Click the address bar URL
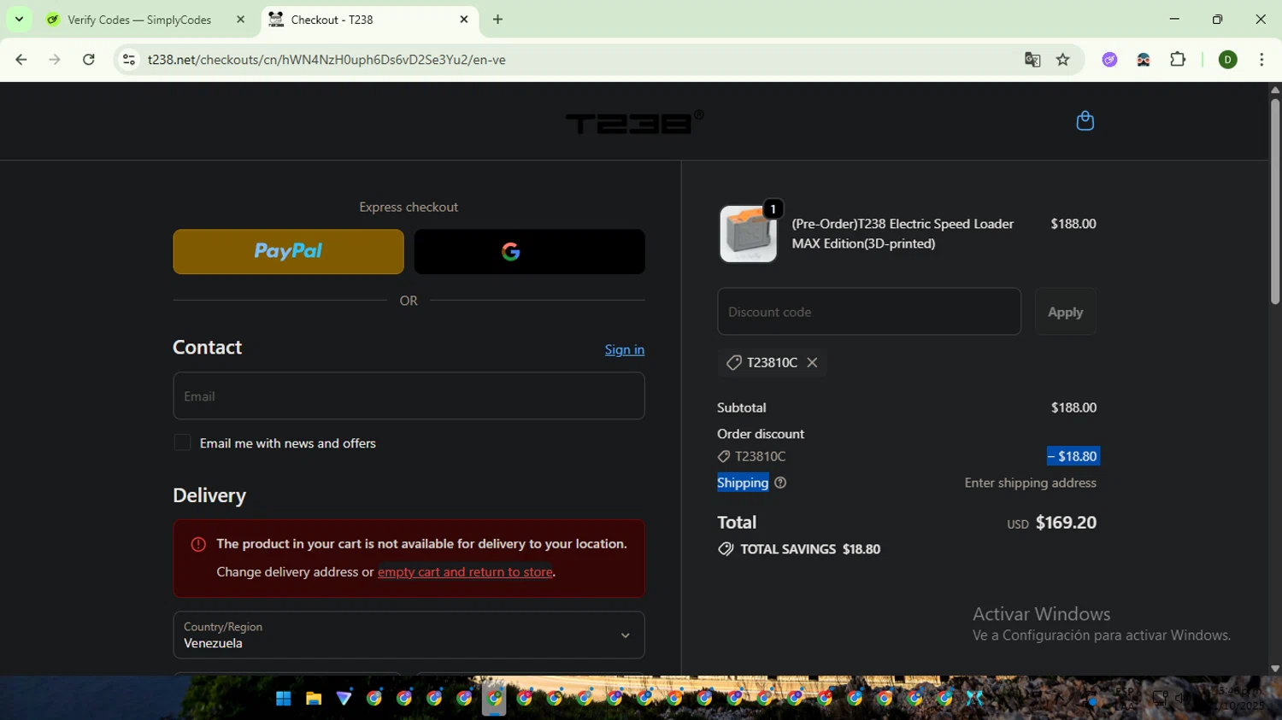Screen dimensions: 1282x720 [x=326, y=60]
